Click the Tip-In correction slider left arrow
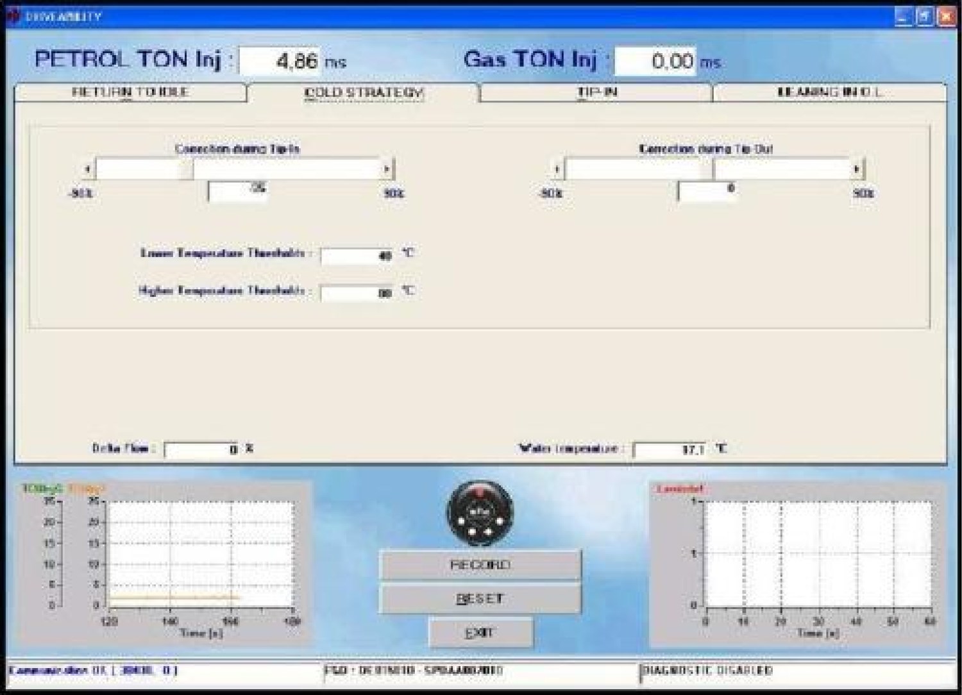This screenshot has width=962, height=695. click(x=87, y=169)
